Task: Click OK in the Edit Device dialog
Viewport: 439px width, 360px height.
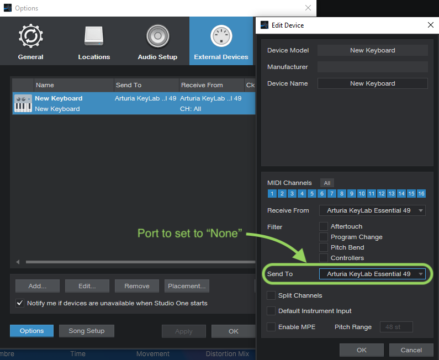Action: point(362,350)
